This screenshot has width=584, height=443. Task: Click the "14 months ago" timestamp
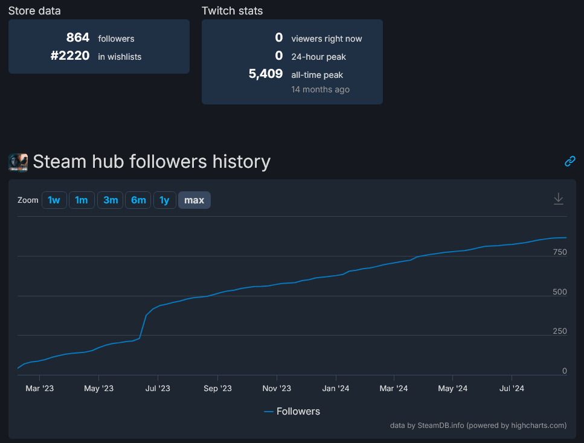[x=320, y=89]
